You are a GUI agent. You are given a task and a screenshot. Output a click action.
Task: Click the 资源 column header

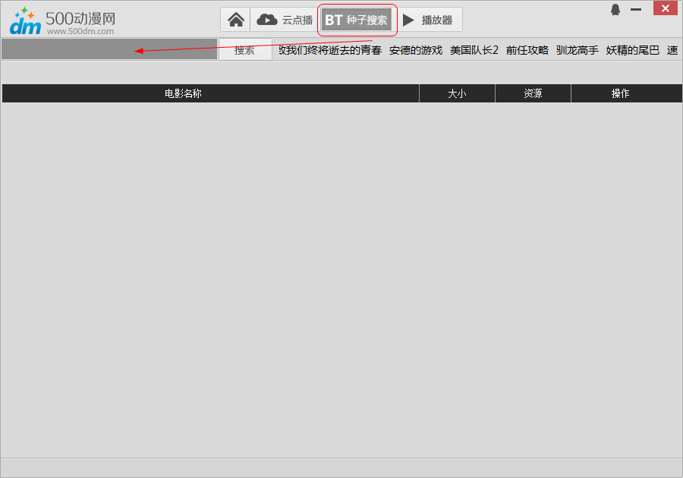[x=533, y=93]
